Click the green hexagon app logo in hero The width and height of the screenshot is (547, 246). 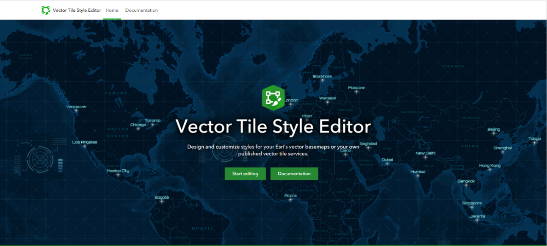tap(273, 98)
